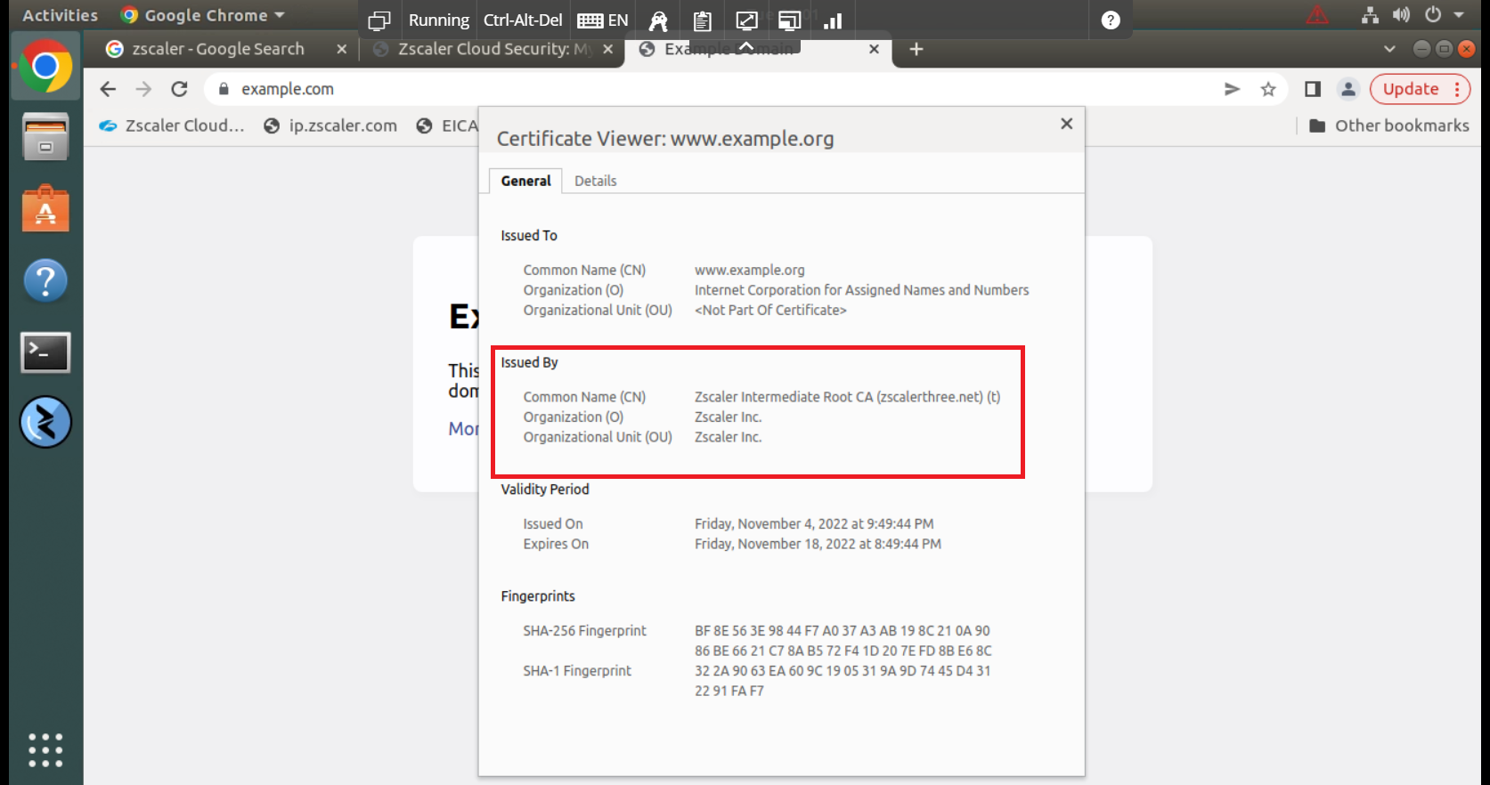The width and height of the screenshot is (1490, 785).
Task: Click the Expires On date value
Action: (x=818, y=544)
